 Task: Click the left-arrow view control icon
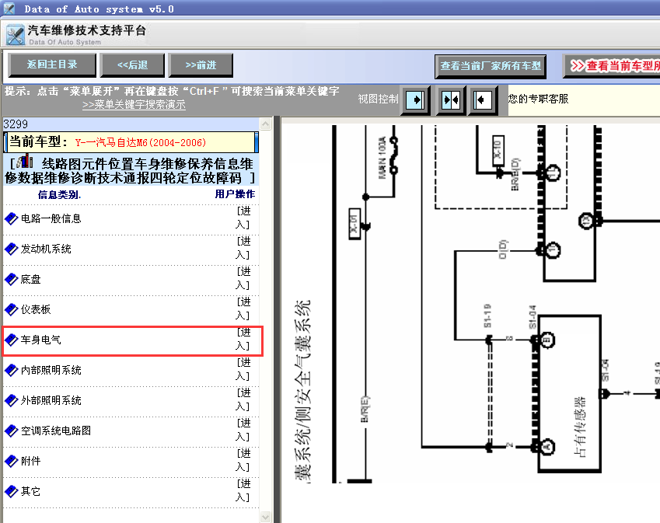click(x=483, y=100)
